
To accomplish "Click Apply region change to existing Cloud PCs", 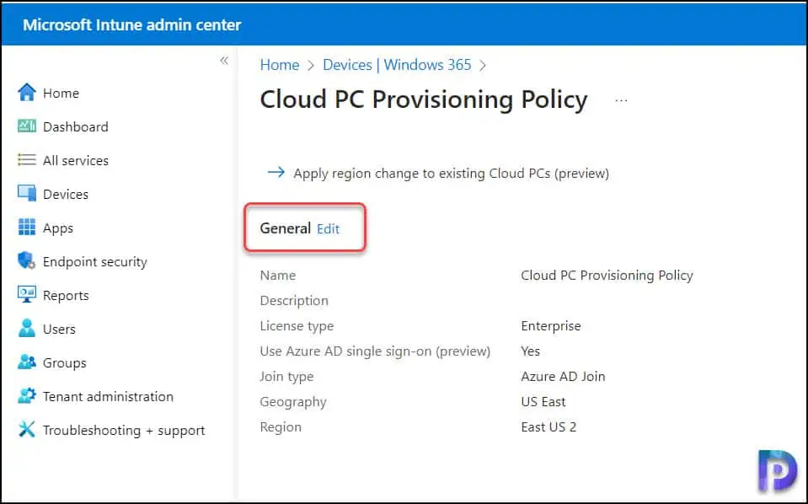I will pos(452,174).
